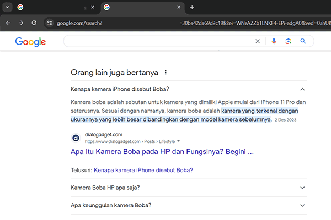
Task: Follow Telusuri link Kenapa kamera iPhone disebut Boba?
Action: point(143,170)
